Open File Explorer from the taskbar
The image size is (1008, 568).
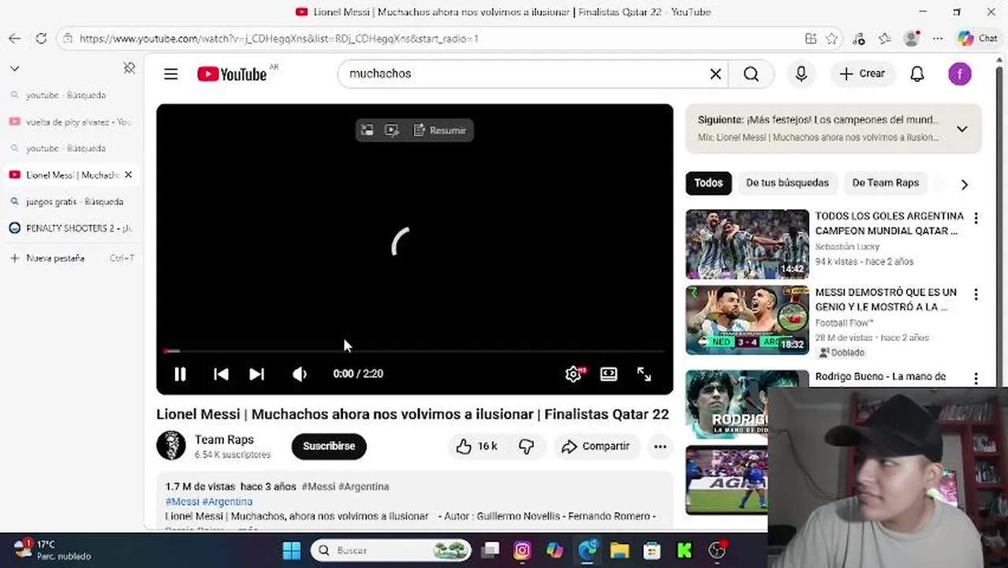619,550
